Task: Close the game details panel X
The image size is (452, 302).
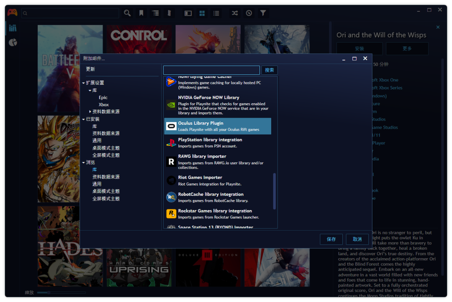Action: point(438,27)
